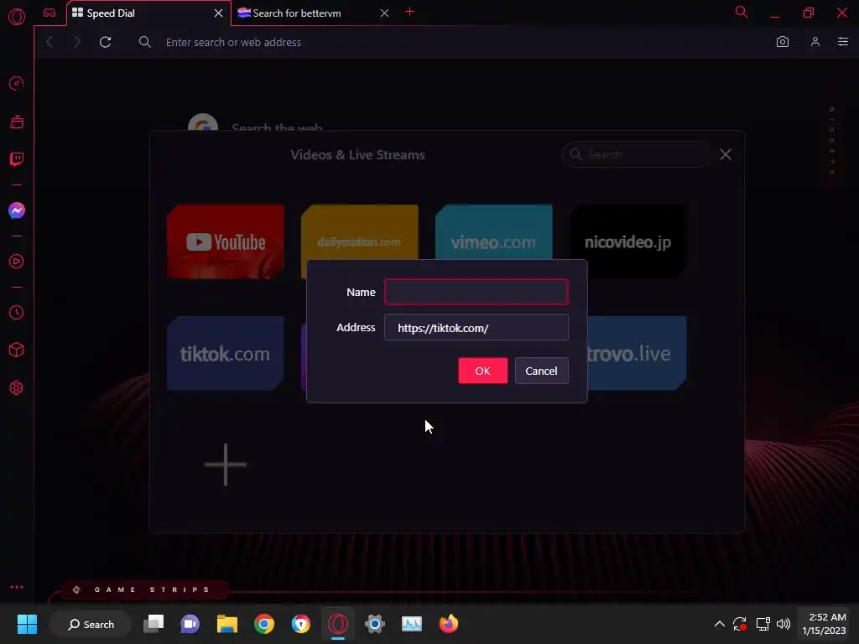Viewport: 859px width, 644px height.
Task: Open GX Corner gamepad icon
Action: coord(49,13)
